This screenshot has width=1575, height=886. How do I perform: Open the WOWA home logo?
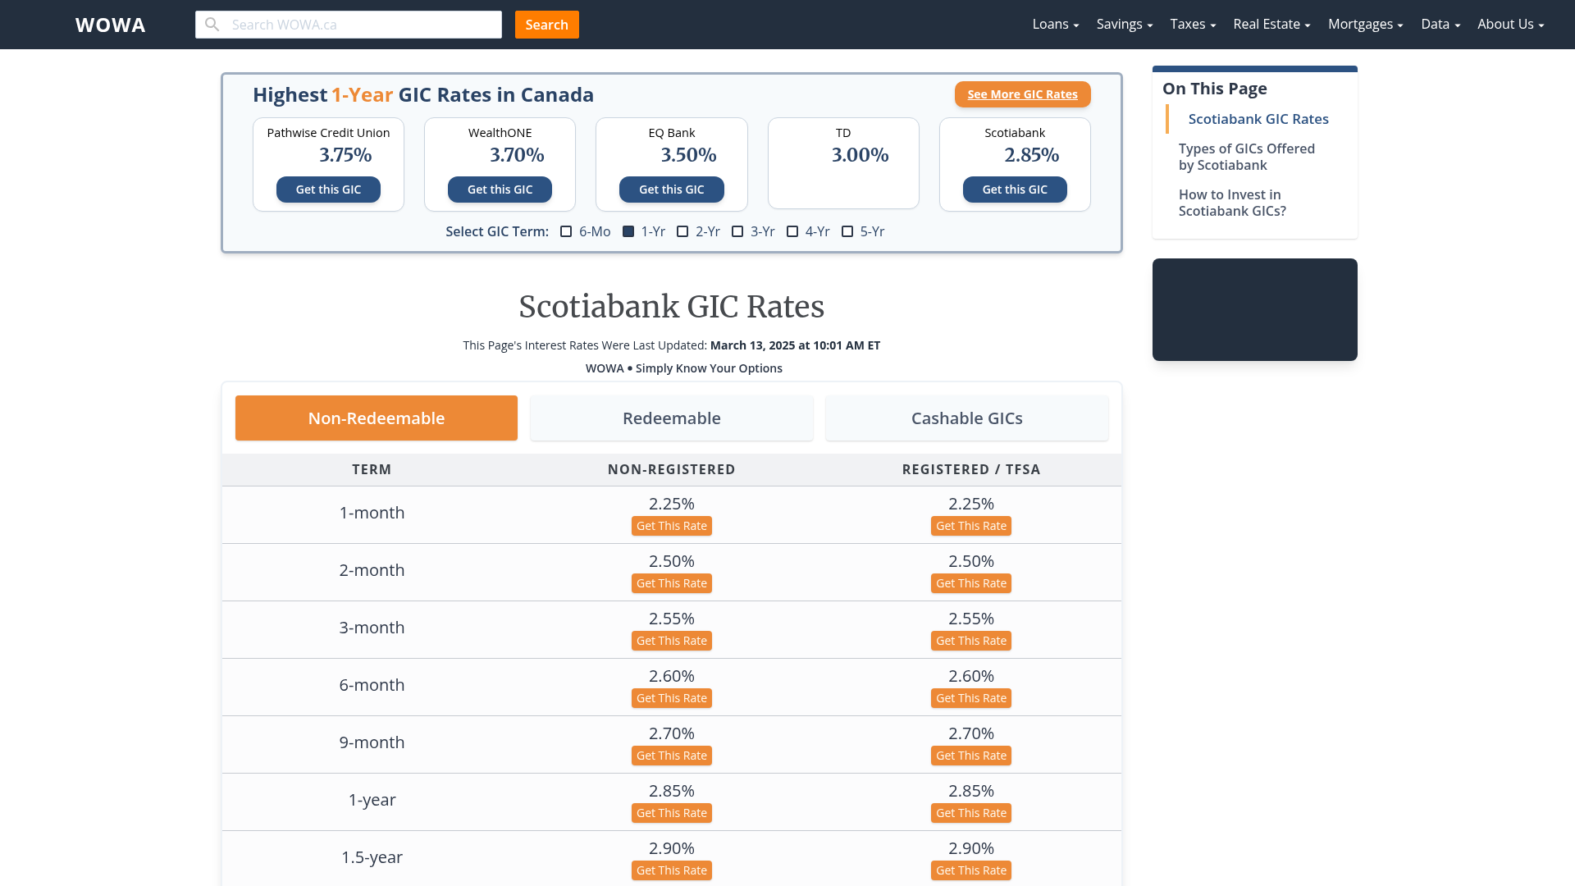tap(111, 25)
